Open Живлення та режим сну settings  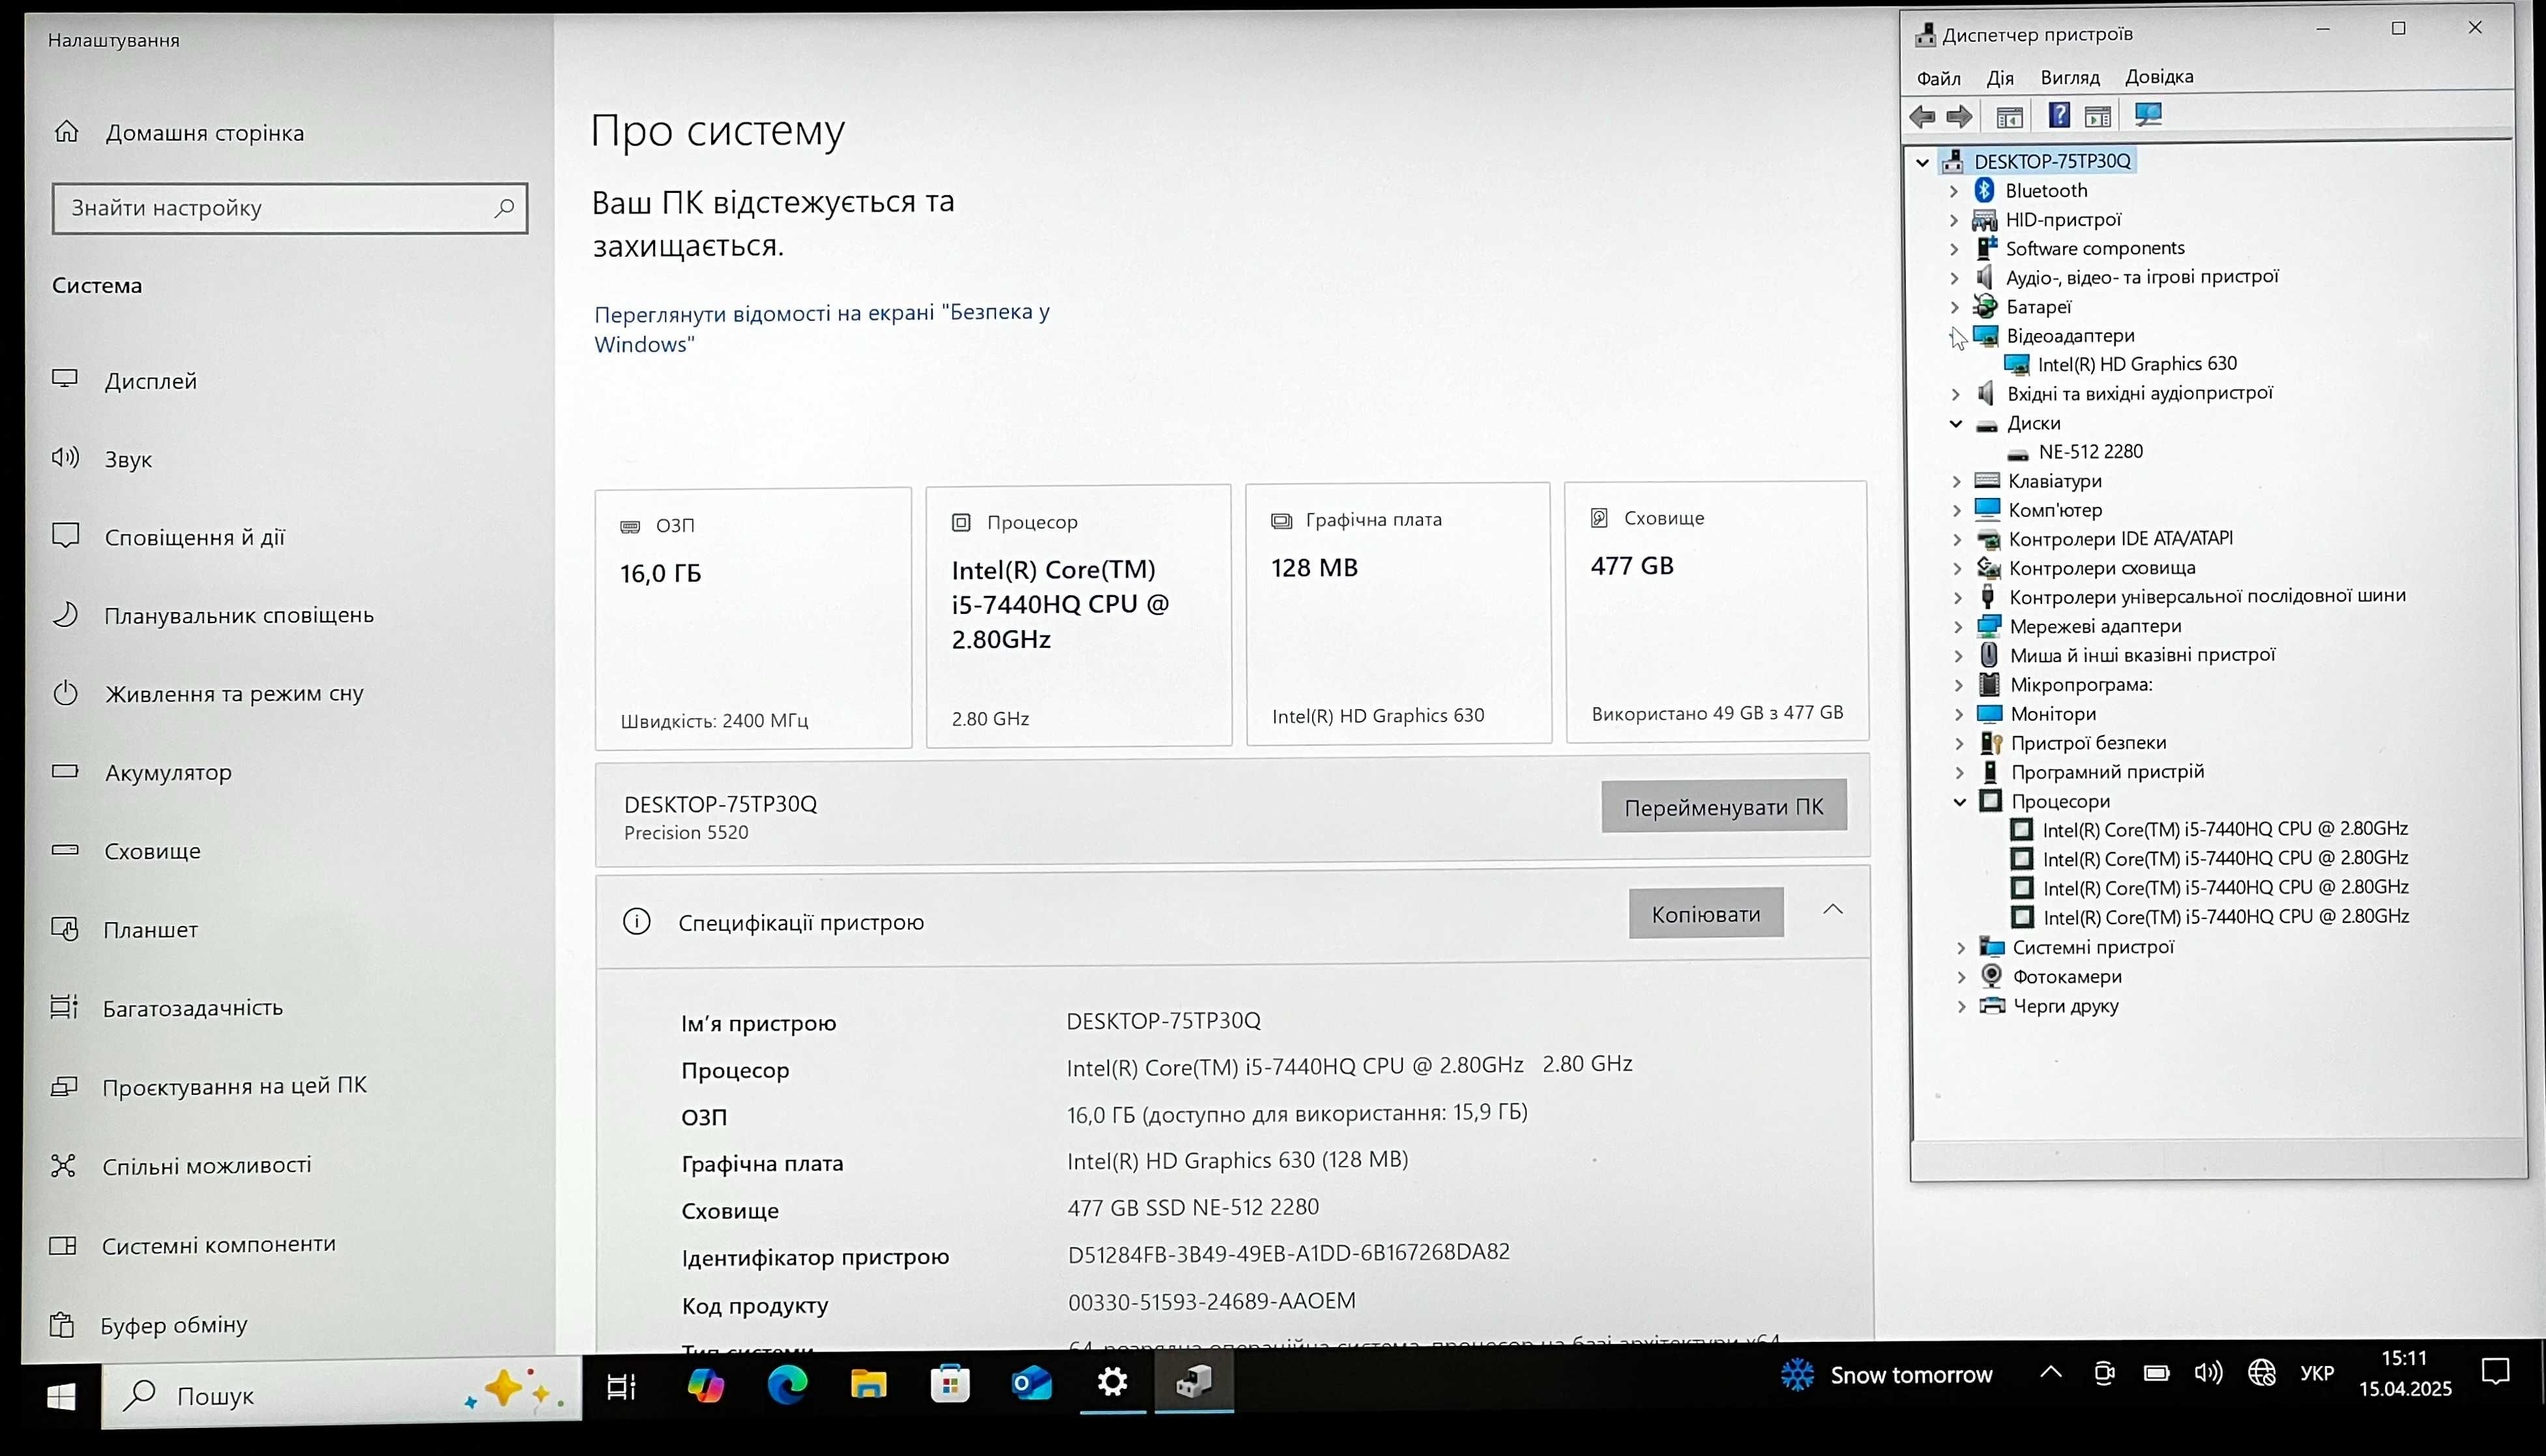click(233, 693)
